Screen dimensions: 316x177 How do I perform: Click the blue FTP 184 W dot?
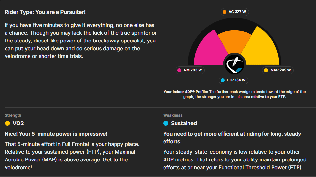click(x=223, y=80)
